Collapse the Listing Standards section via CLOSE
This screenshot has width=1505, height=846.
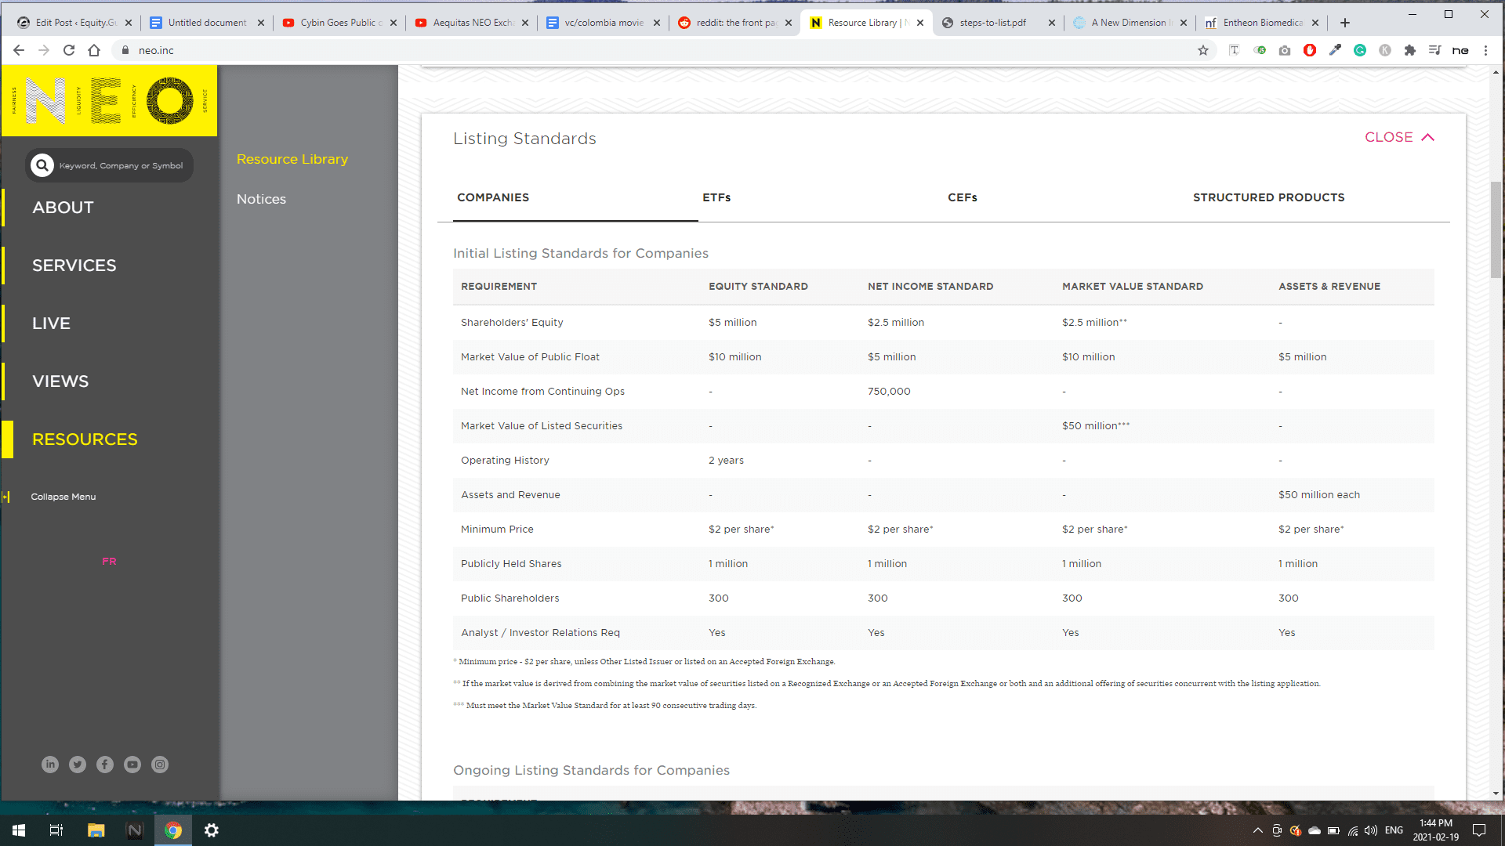(1399, 137)
